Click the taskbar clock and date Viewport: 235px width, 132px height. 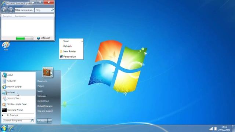coord(224,129)
